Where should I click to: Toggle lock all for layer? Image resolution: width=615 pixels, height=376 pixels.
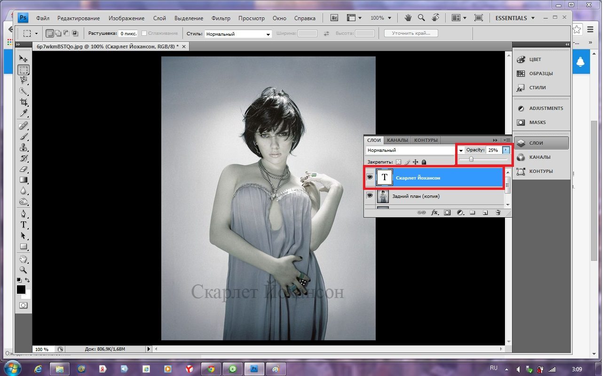424,162
